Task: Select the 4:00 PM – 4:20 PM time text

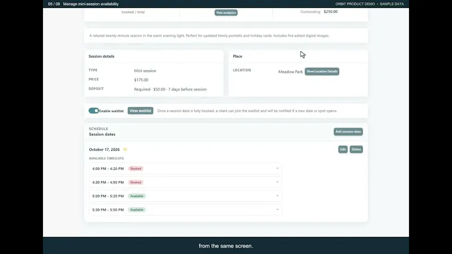Action: (108, 168)
